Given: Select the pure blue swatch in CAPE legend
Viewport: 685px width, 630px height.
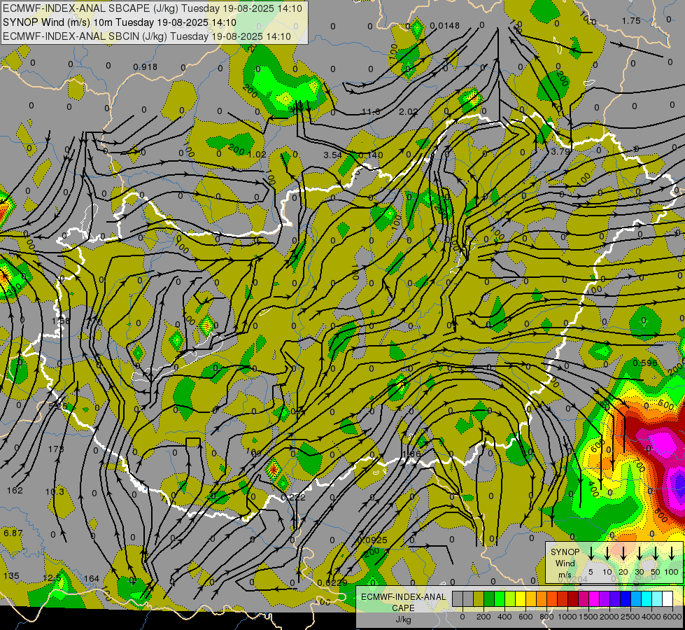Looking at the screenshot, I should pyautogui.click(x=625, y=598).
